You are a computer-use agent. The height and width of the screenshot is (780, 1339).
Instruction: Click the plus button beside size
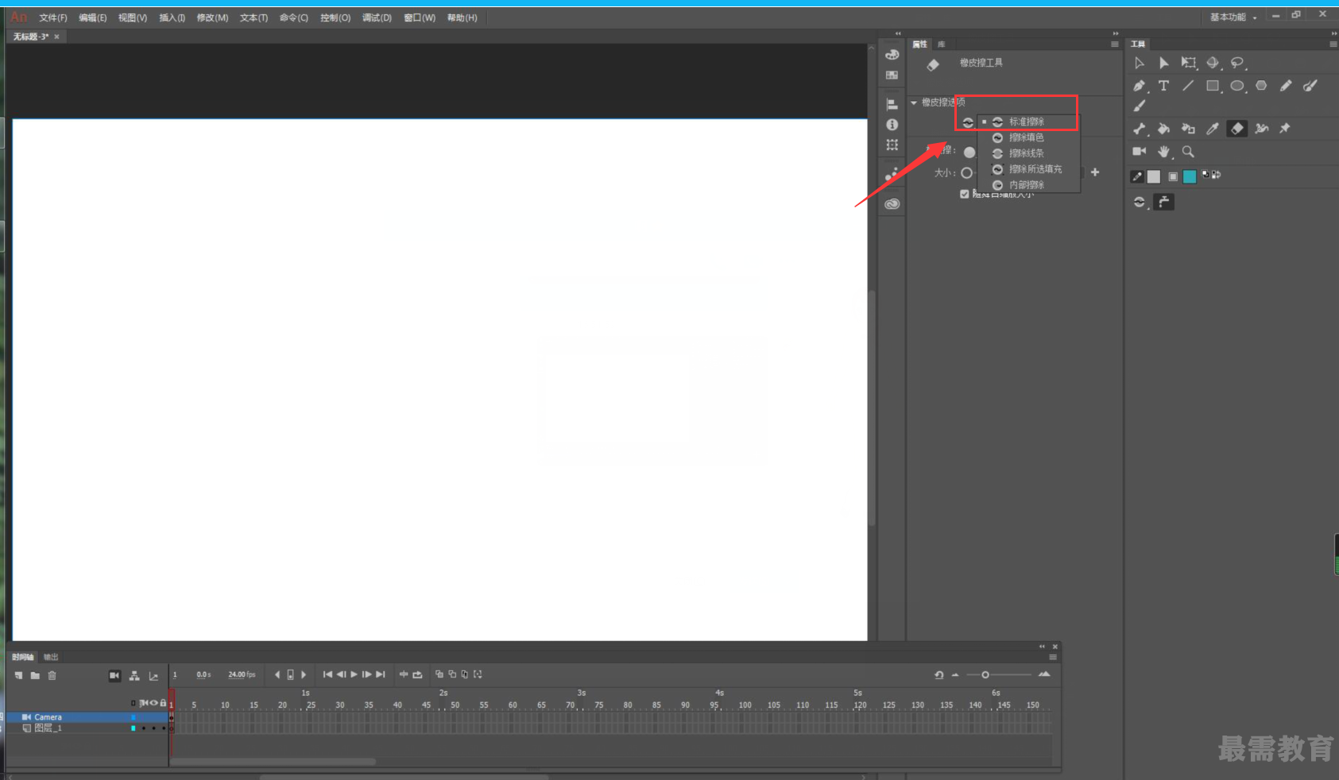(x=1095, y=172)
